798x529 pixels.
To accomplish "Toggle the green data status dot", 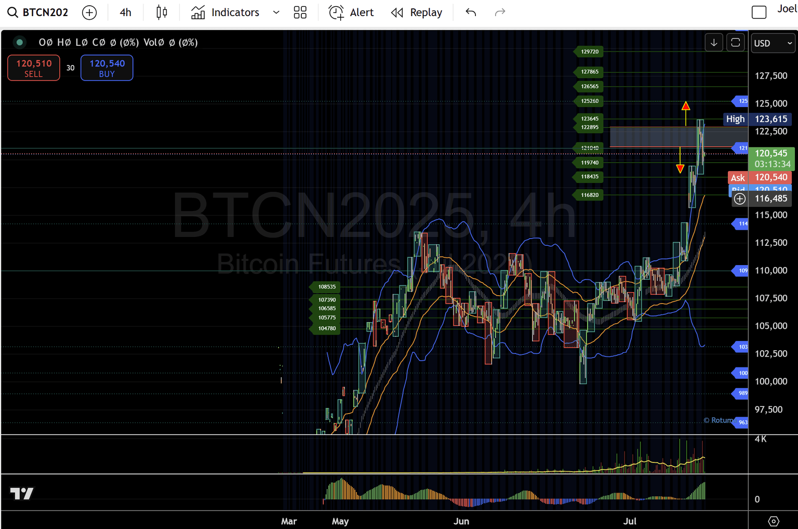I will [x=19, y=42].
